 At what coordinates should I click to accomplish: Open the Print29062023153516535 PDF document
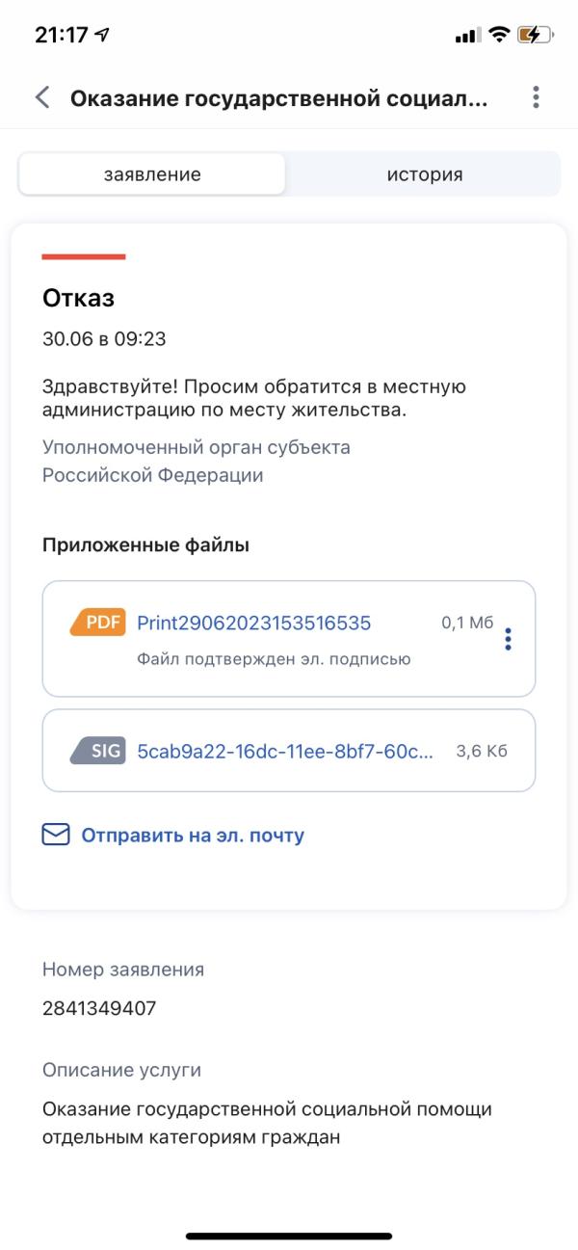pyautogui.click(x=253, y=622)
